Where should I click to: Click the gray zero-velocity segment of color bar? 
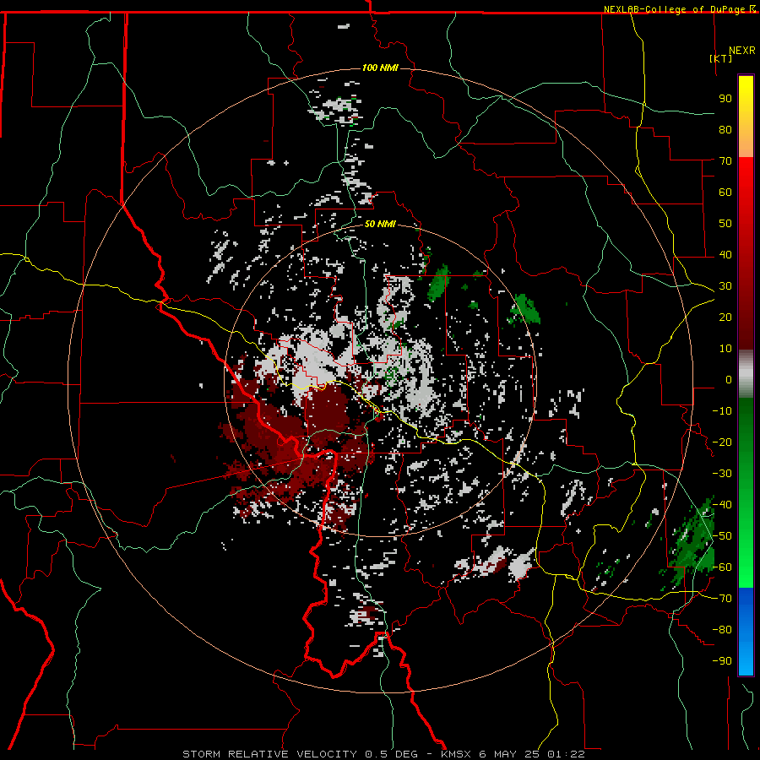click(x=746, y=374)
